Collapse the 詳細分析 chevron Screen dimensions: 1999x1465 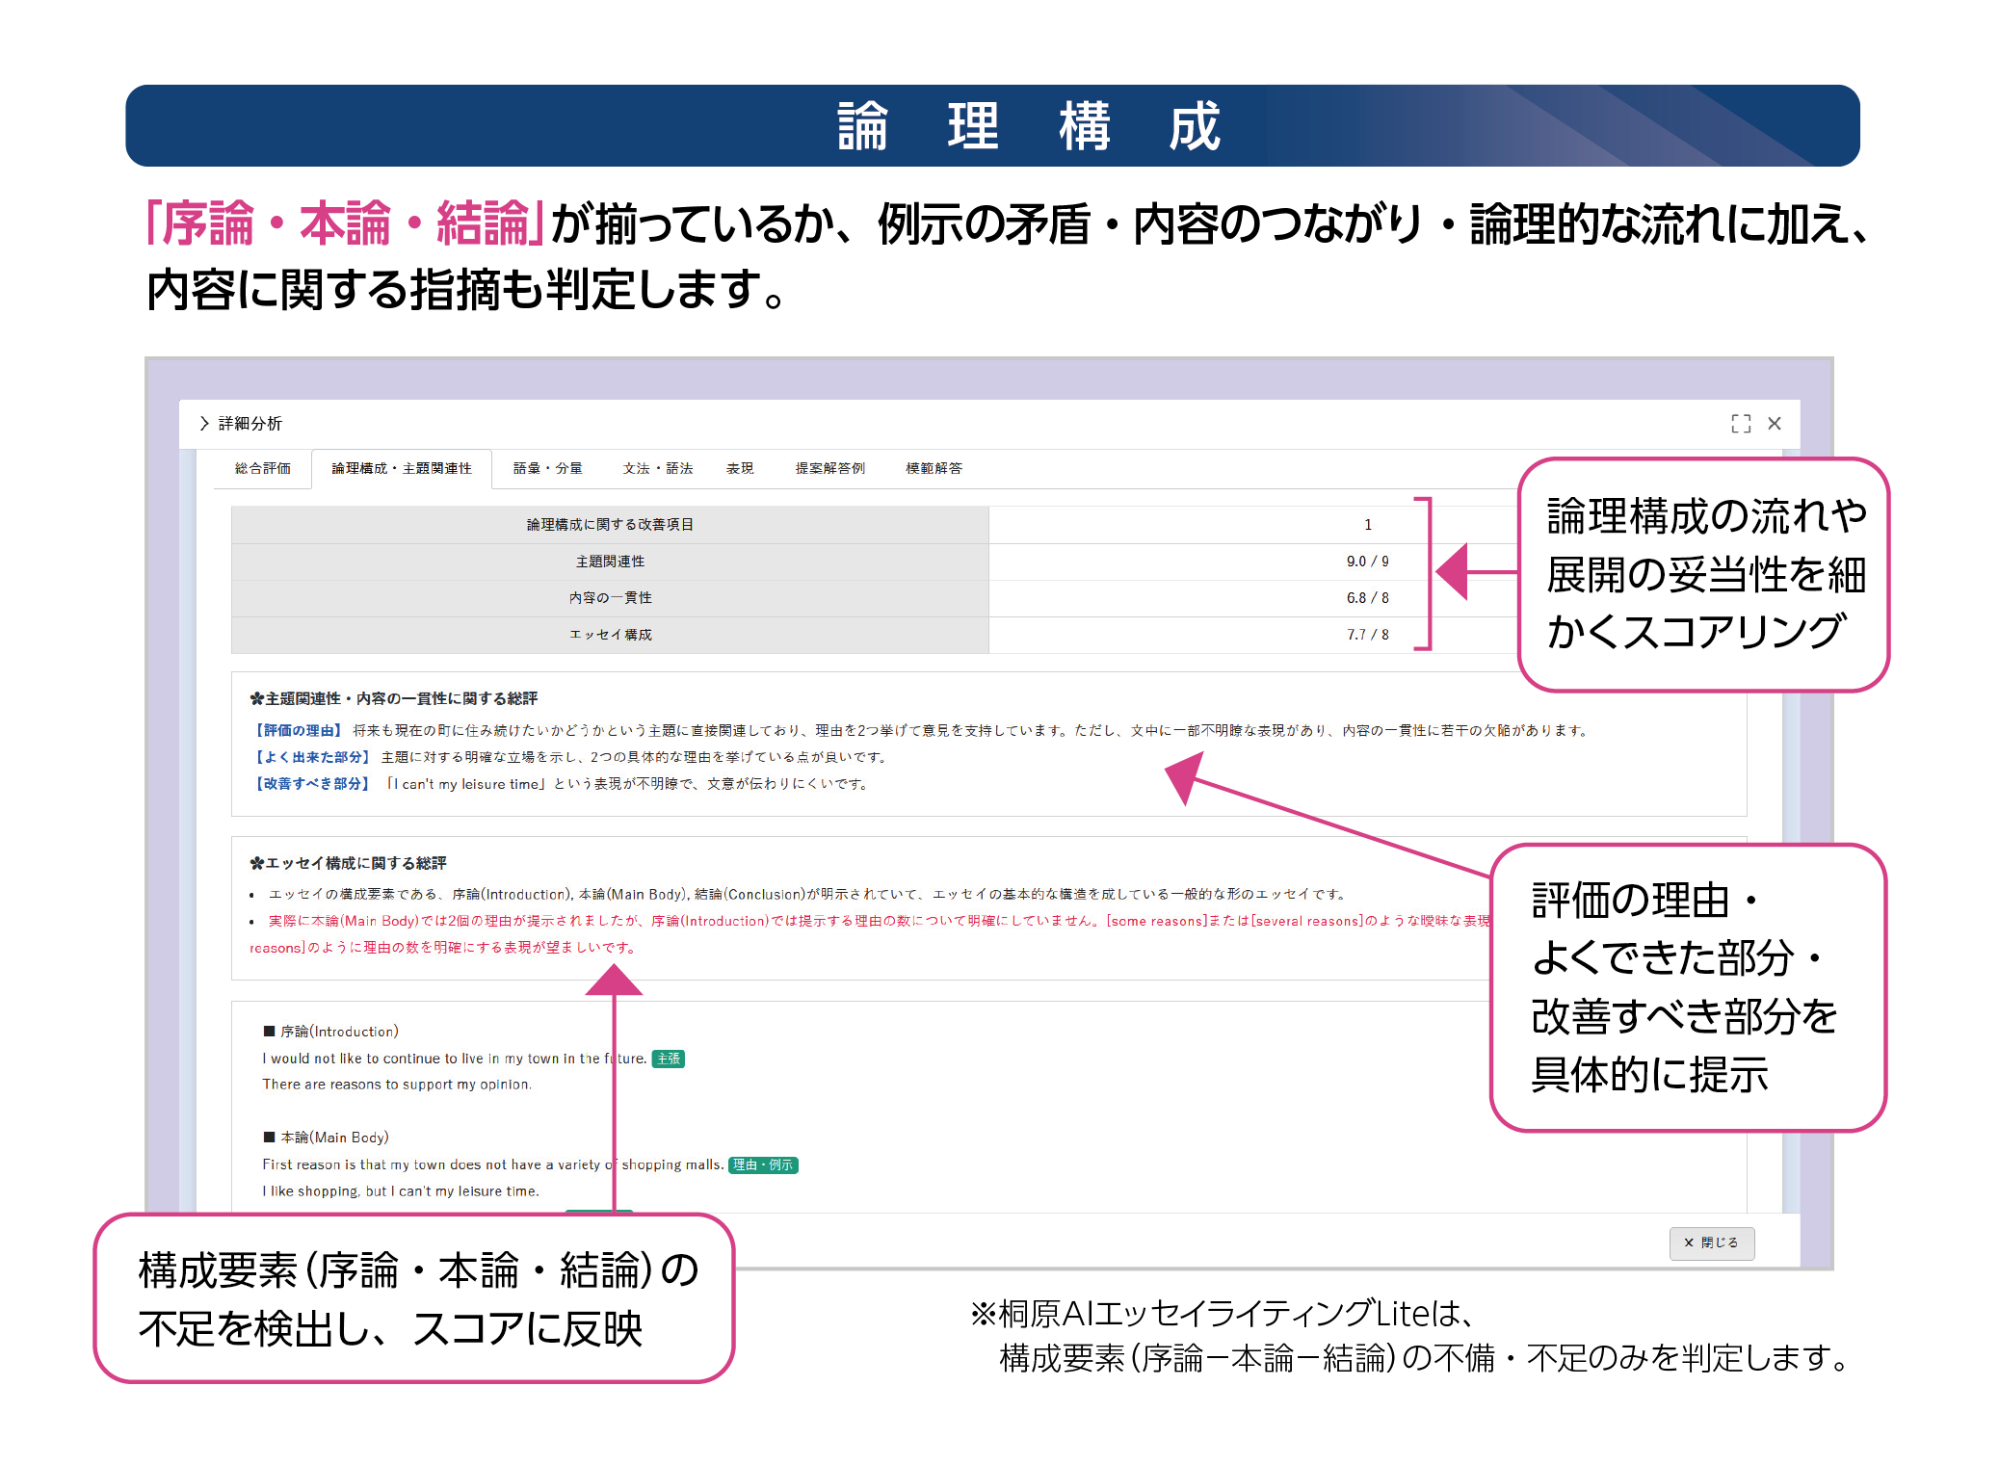tap(204, 424)
